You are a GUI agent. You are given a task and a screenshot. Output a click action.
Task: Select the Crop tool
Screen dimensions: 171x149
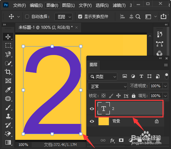tap(8, 72)
